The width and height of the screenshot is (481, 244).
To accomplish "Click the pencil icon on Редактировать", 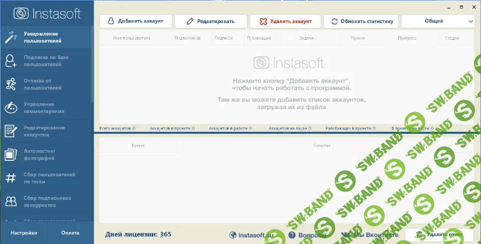I will (x=190, y=21).
